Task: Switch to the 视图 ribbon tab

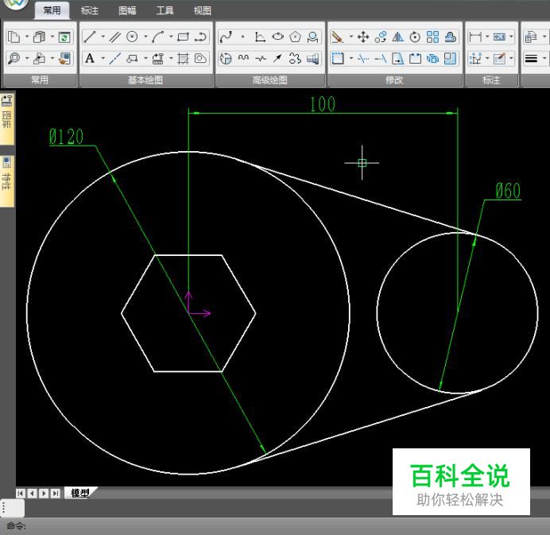Action: tap(203, 10)
